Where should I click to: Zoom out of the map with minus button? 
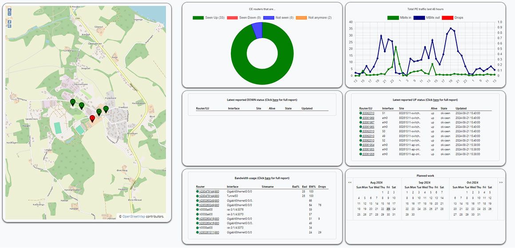click(x=9, y=14)
